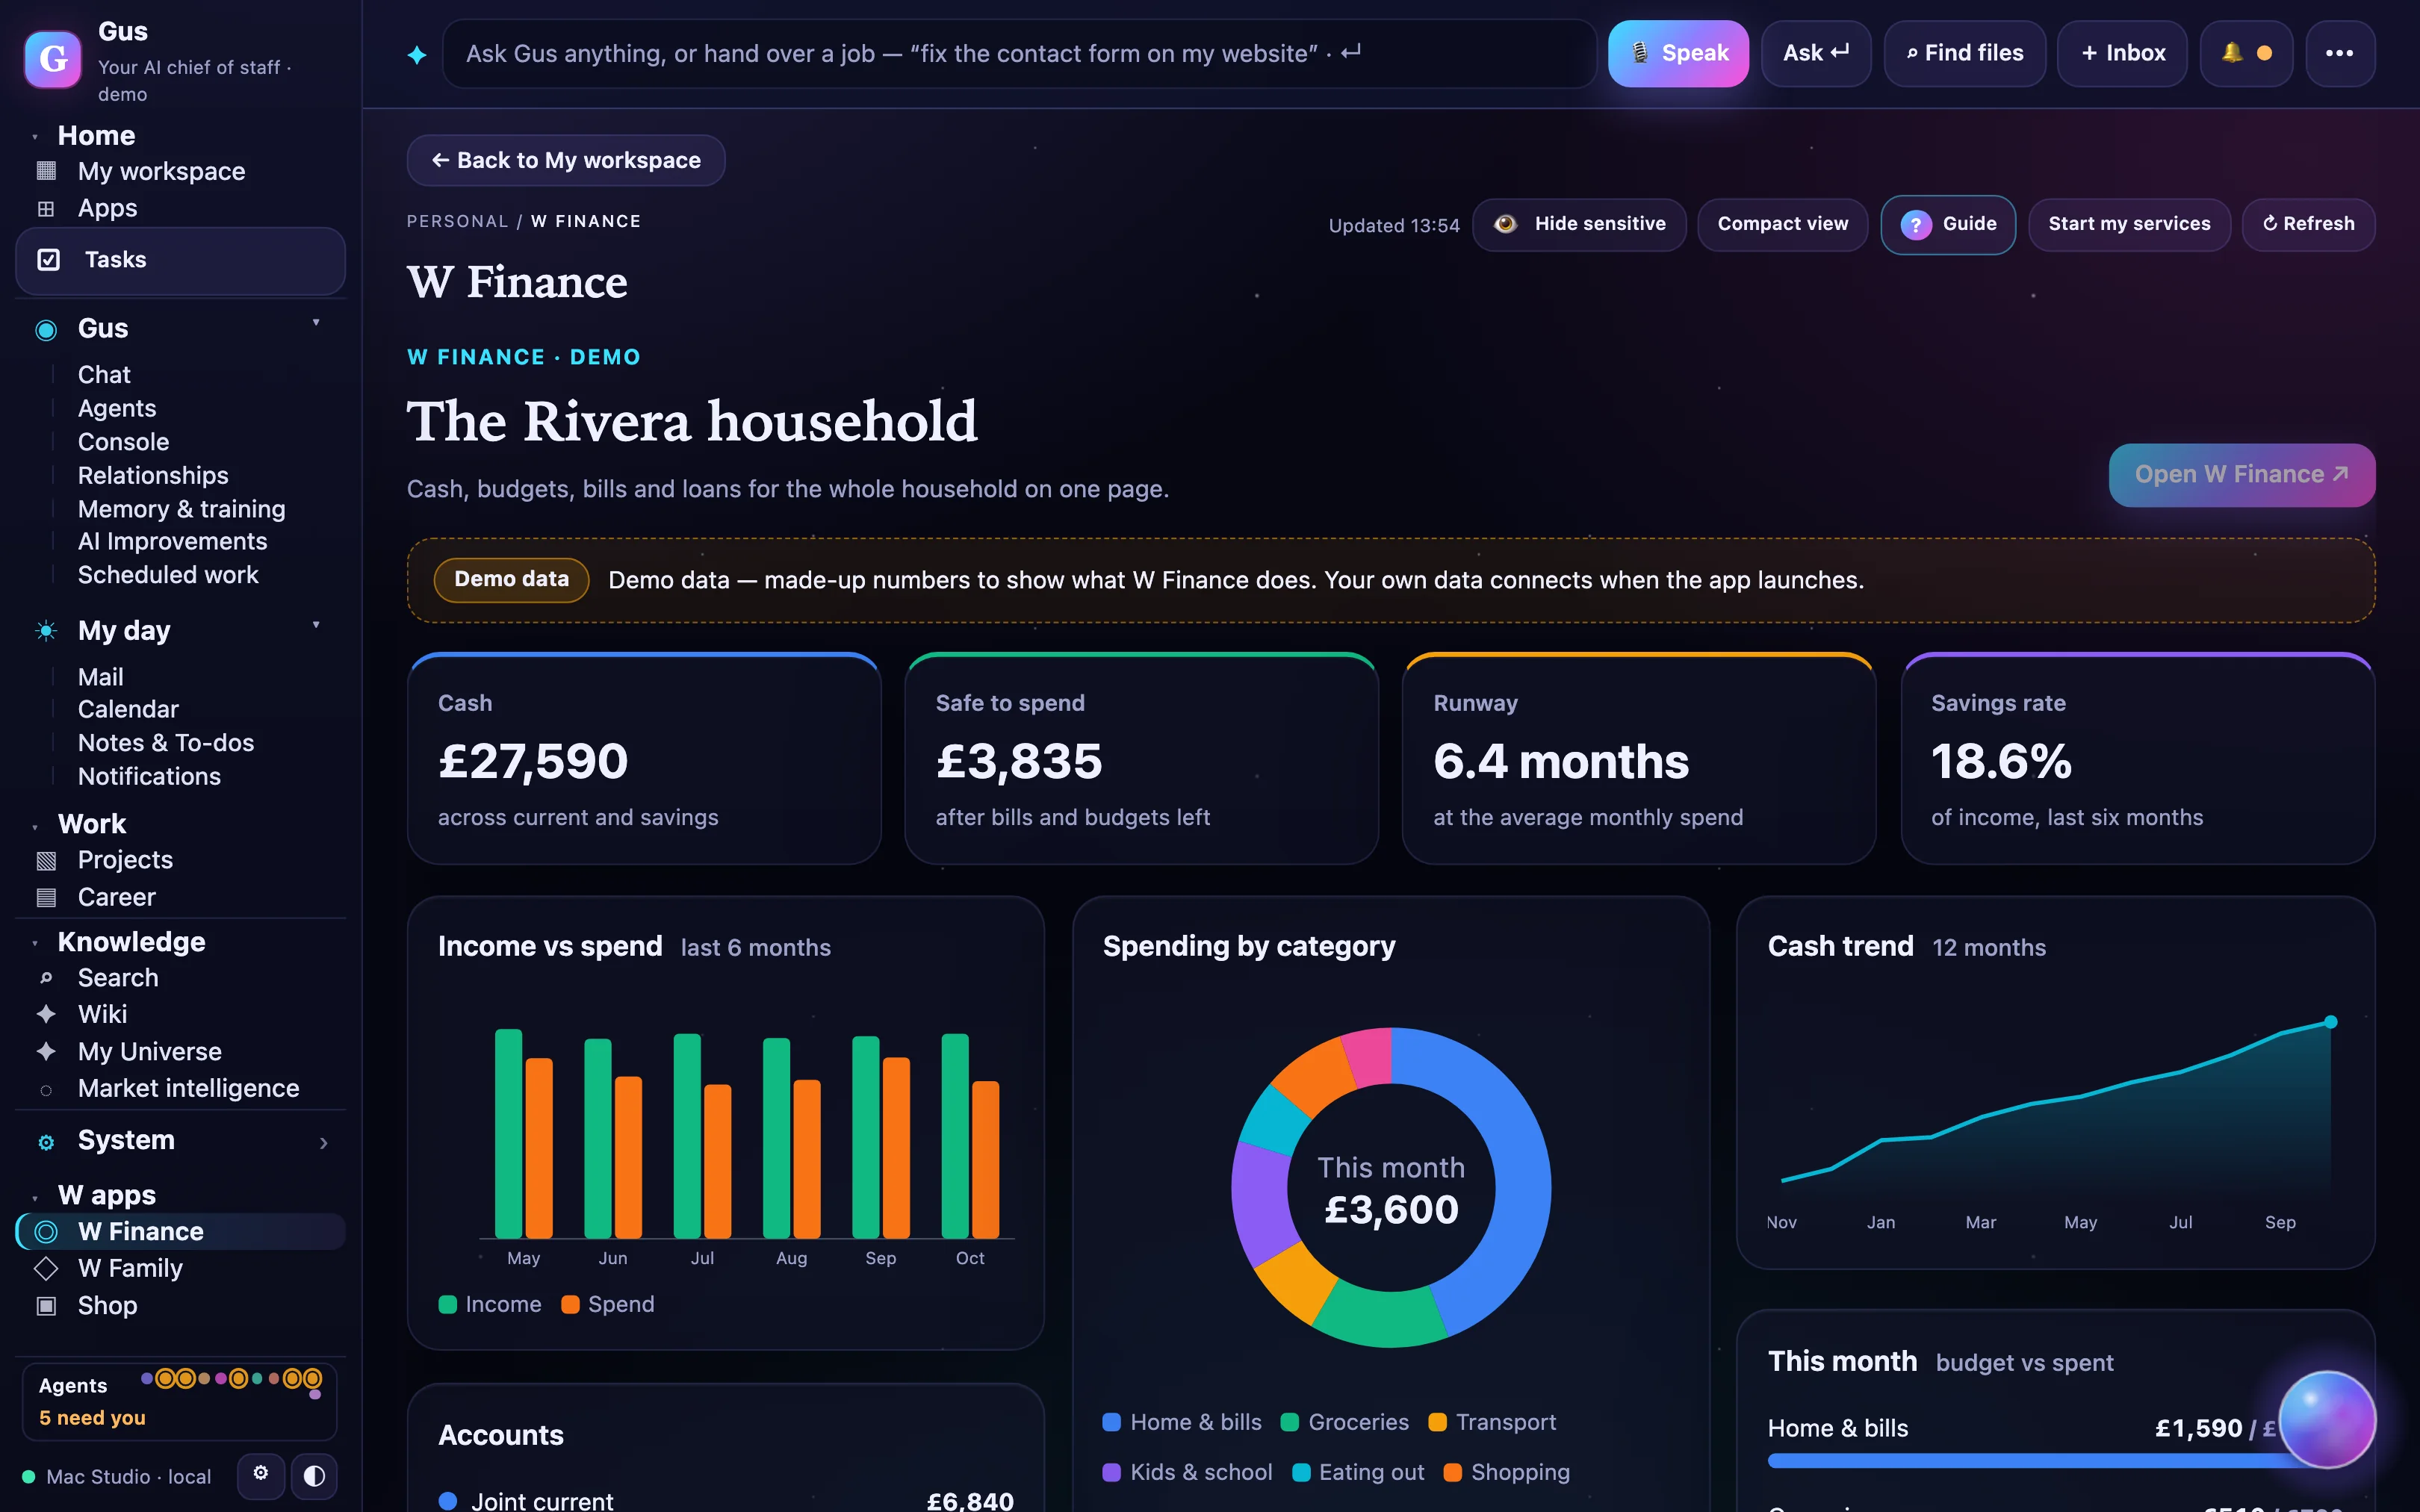Expand the System section chevron
This screenshot has width=2420, height=1512.
click(323, 1142)
